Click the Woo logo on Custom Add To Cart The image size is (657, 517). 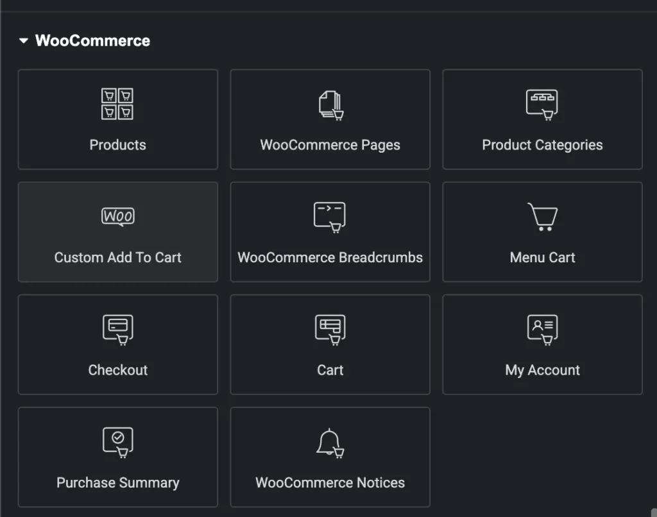click(117, 216)
